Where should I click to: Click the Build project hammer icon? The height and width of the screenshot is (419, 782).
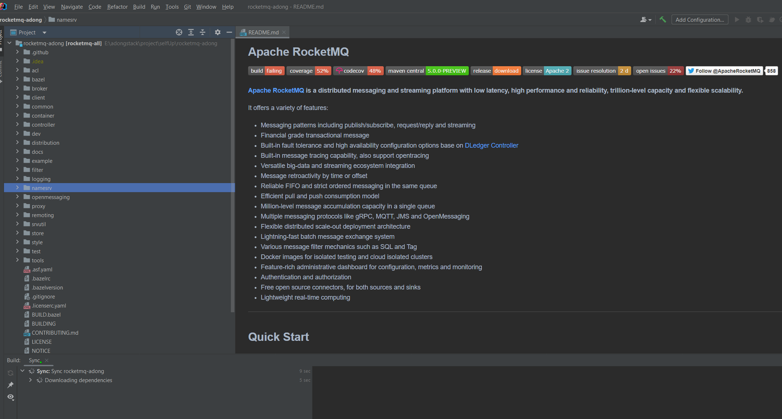click(663, 20)
